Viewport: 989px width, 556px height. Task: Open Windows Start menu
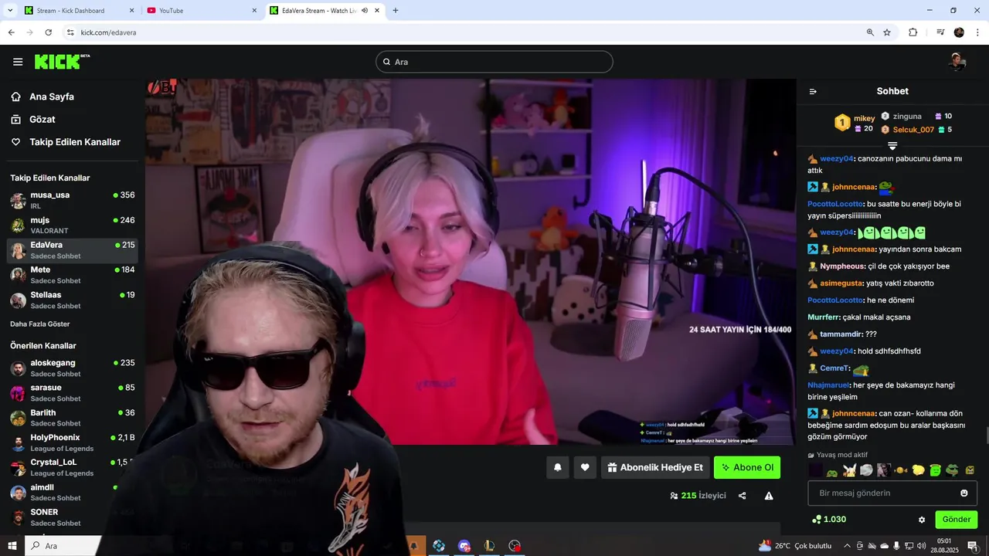(12, 546)
